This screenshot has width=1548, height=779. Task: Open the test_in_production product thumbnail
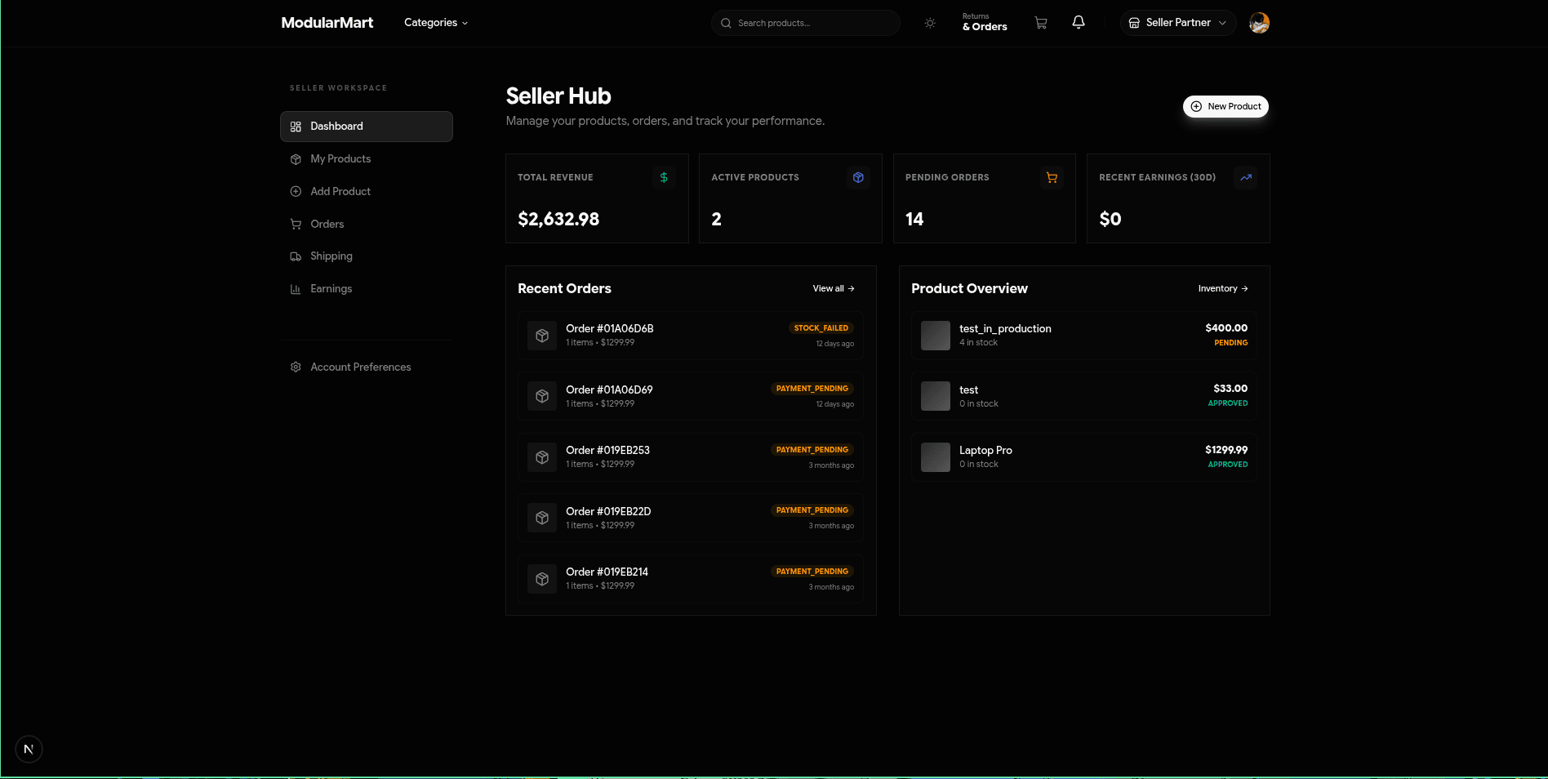(x=936, y=336)
